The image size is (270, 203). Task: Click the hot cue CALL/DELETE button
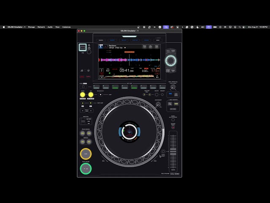(x=84, y=87)
